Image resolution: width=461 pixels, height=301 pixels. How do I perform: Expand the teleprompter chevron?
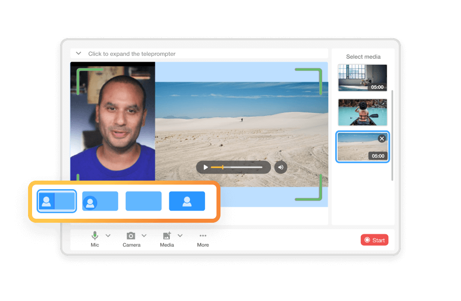tap(79, 54)
